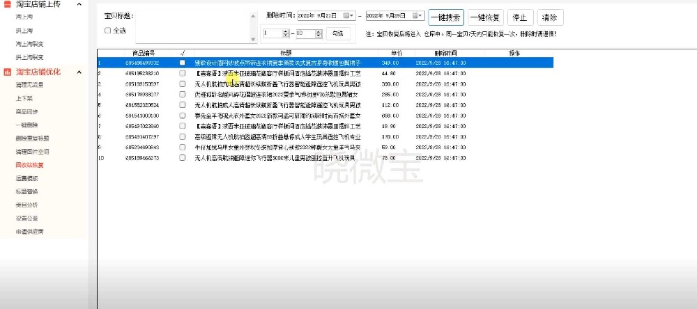Open the calendar icon in the end date field

(415, 15)
